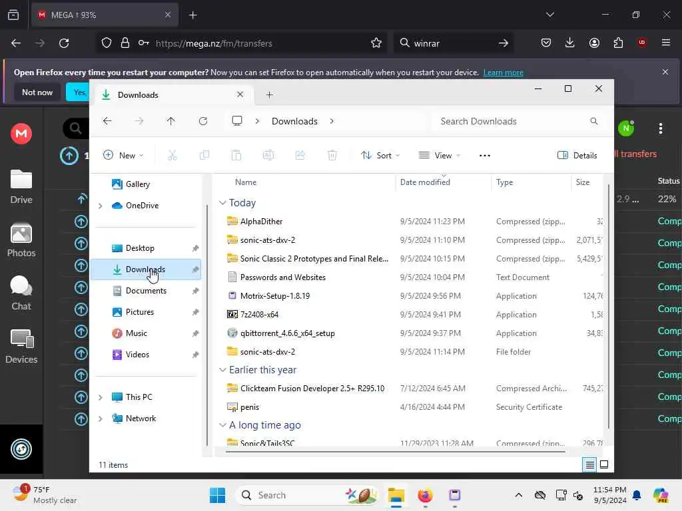Open Firefox extensions puzzle icon
This screenshot has width=682, height=511.
tap(618, 43)
